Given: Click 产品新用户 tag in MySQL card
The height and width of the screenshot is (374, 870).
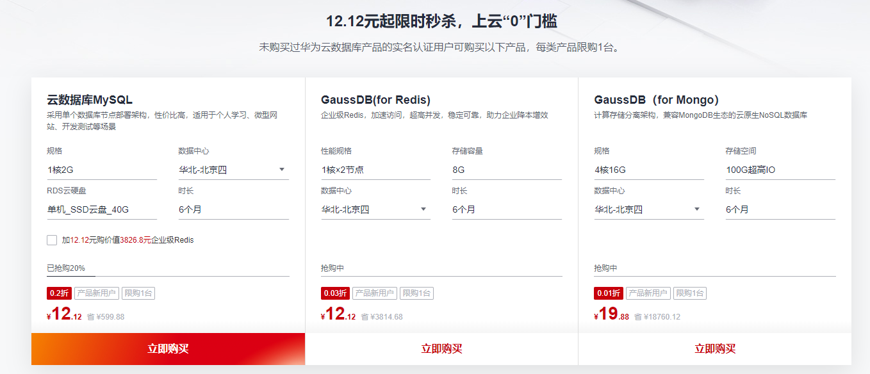Looking at the screenshot, I should pos(96,293).
